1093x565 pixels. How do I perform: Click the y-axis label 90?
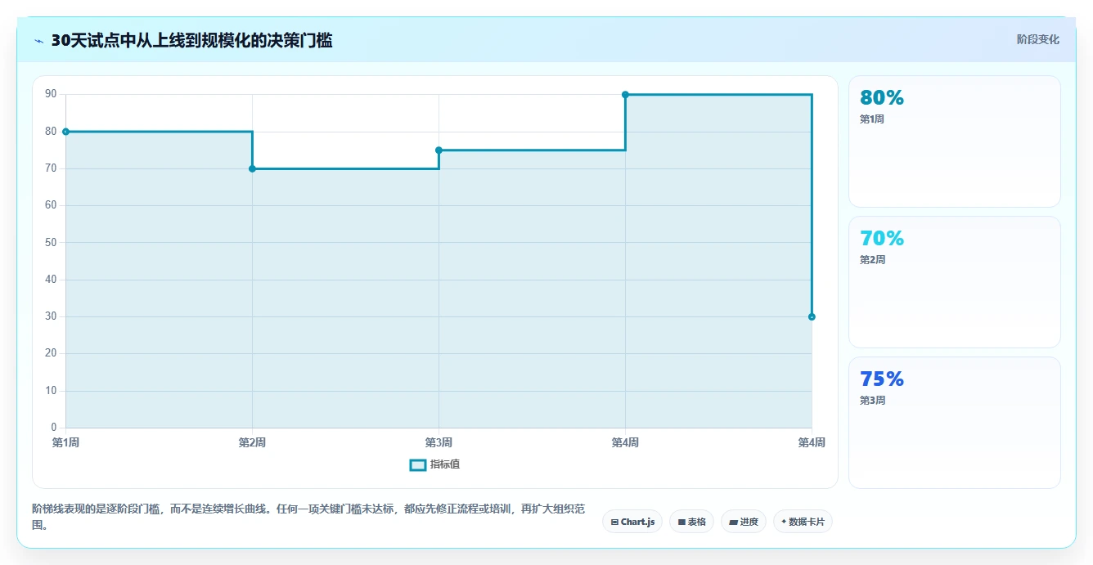[51, 94]
